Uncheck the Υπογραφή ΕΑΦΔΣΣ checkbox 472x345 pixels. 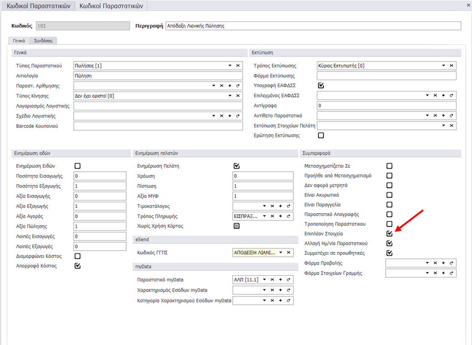point(321,85)
